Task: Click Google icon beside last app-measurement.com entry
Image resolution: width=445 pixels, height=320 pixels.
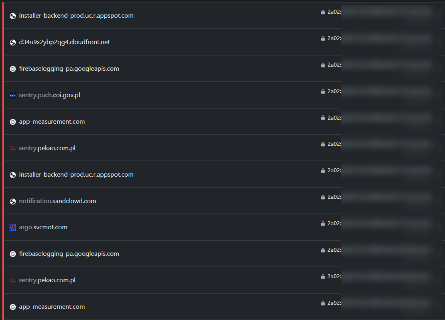Action: pyautogui.click(x=13, y=307)
